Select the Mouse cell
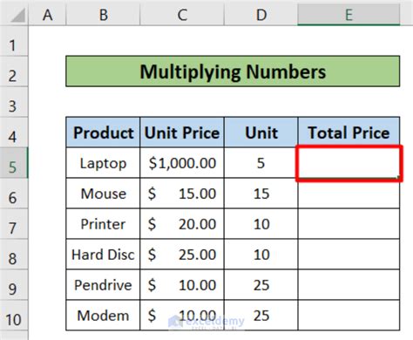This screenshot has width=413, height=340. 103,194
